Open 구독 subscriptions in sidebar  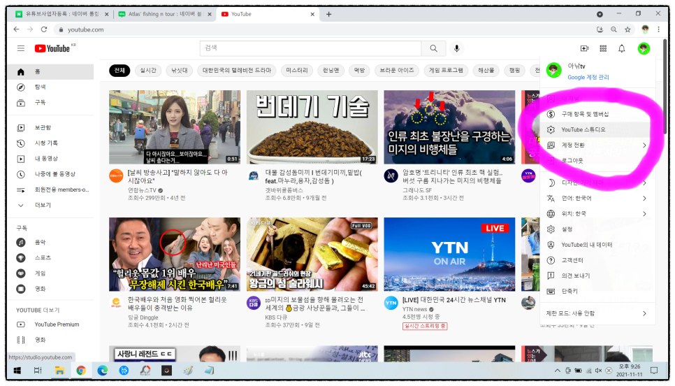pos(51,103)
